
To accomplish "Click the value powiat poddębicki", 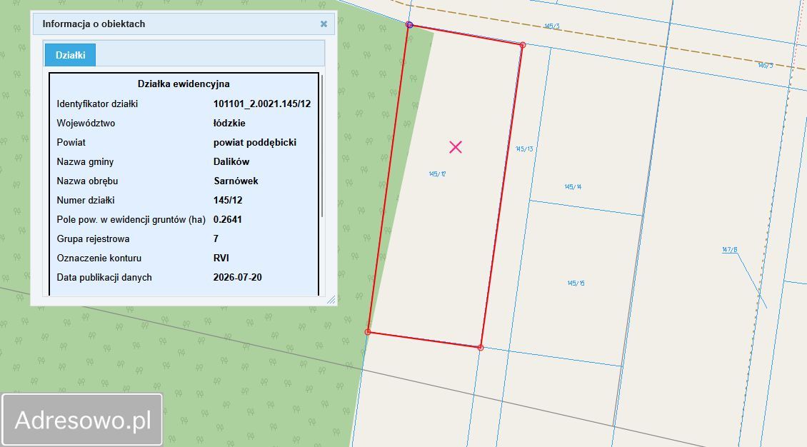I will (x=255, y=143).
